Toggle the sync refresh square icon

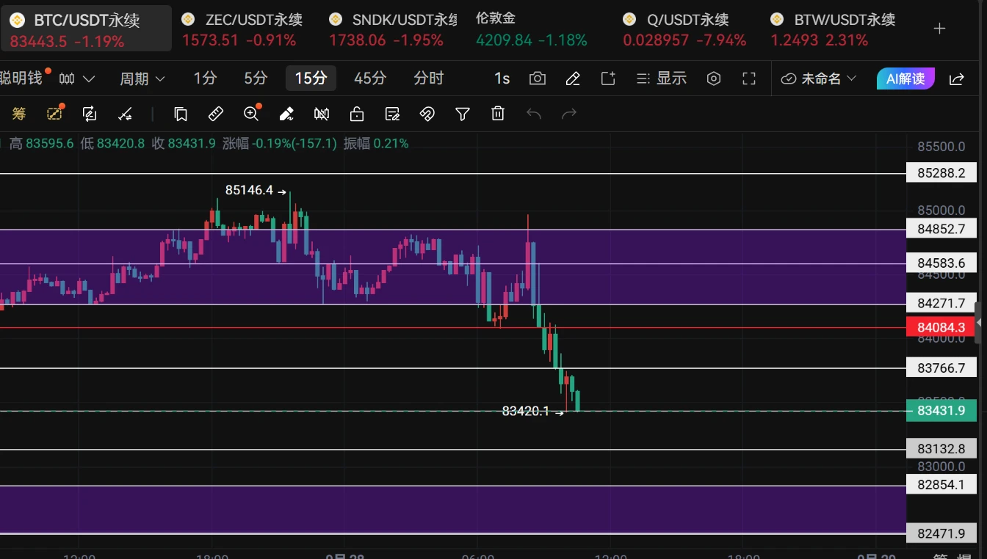90,114
